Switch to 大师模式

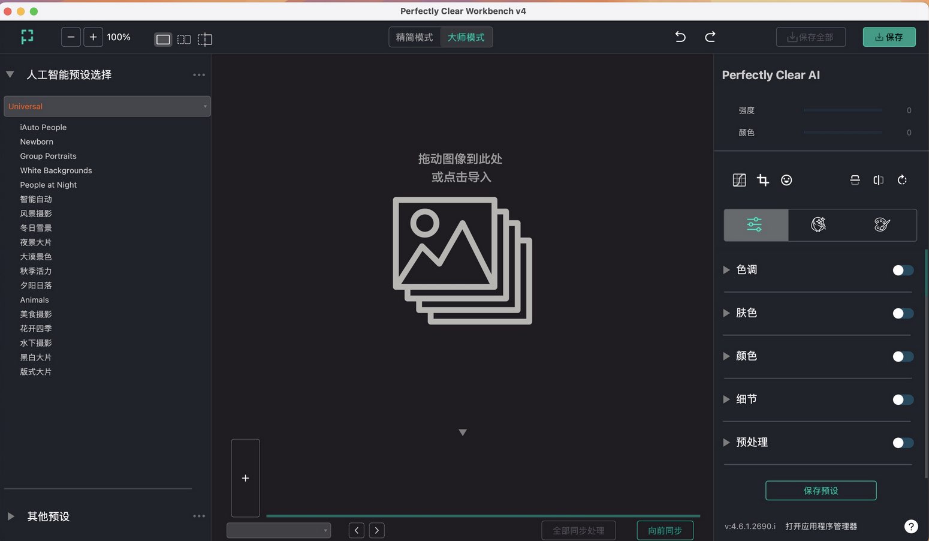(x=466, y=37)
